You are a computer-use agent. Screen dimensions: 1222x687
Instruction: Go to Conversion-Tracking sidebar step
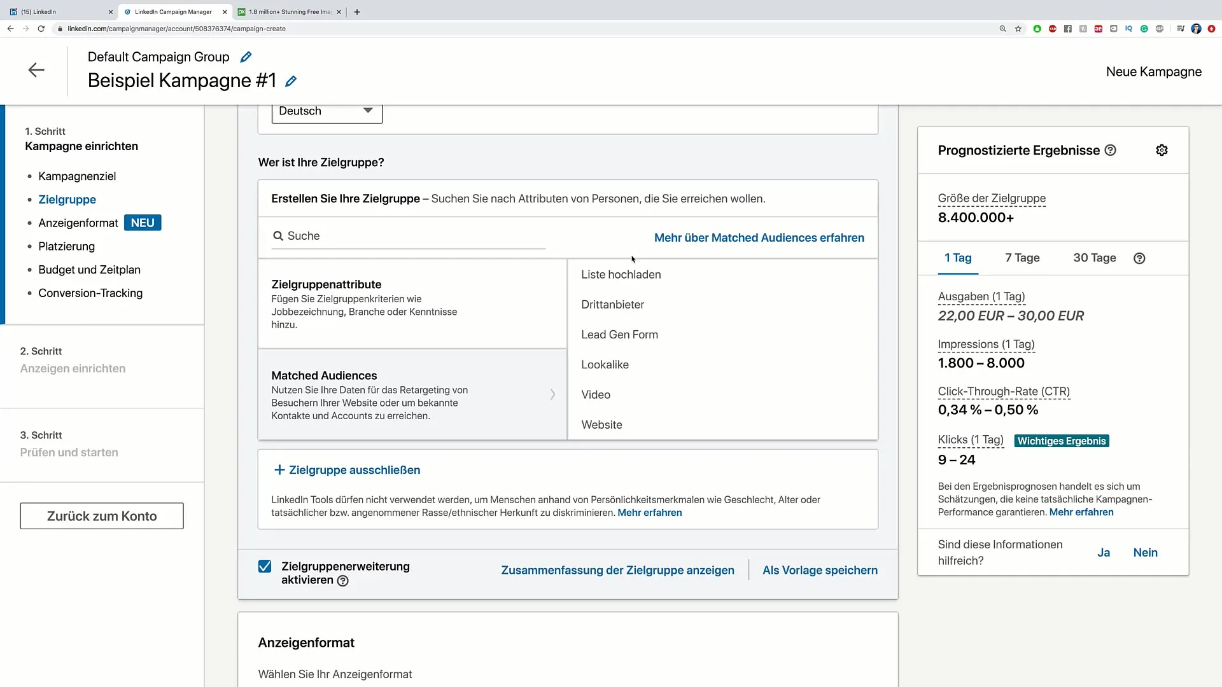[x=90, y=293]
